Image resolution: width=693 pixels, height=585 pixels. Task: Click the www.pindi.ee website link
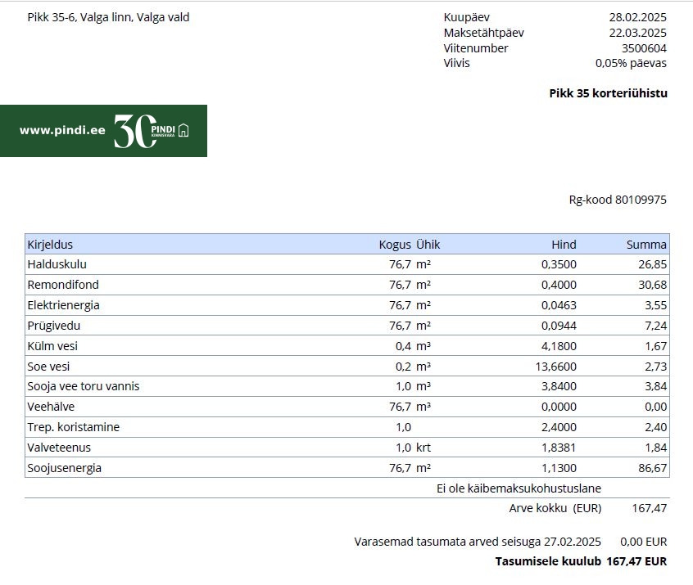[62, 130]
